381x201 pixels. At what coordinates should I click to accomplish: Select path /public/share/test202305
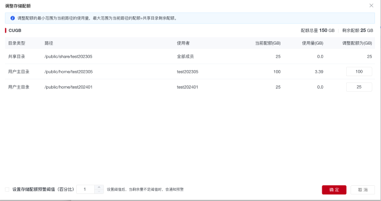[68, 56]
